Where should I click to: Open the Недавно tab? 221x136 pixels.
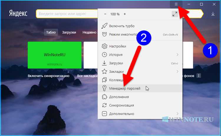(89, 32)
